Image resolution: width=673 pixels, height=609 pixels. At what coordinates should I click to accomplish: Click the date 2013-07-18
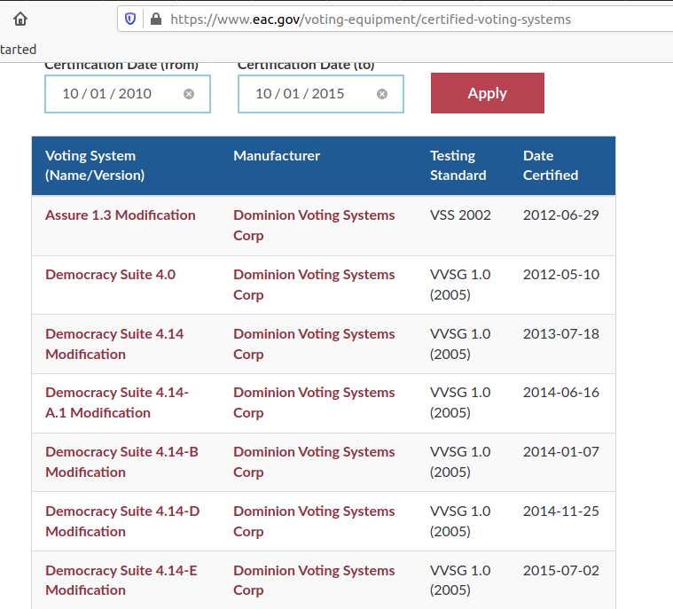point(560,334)
